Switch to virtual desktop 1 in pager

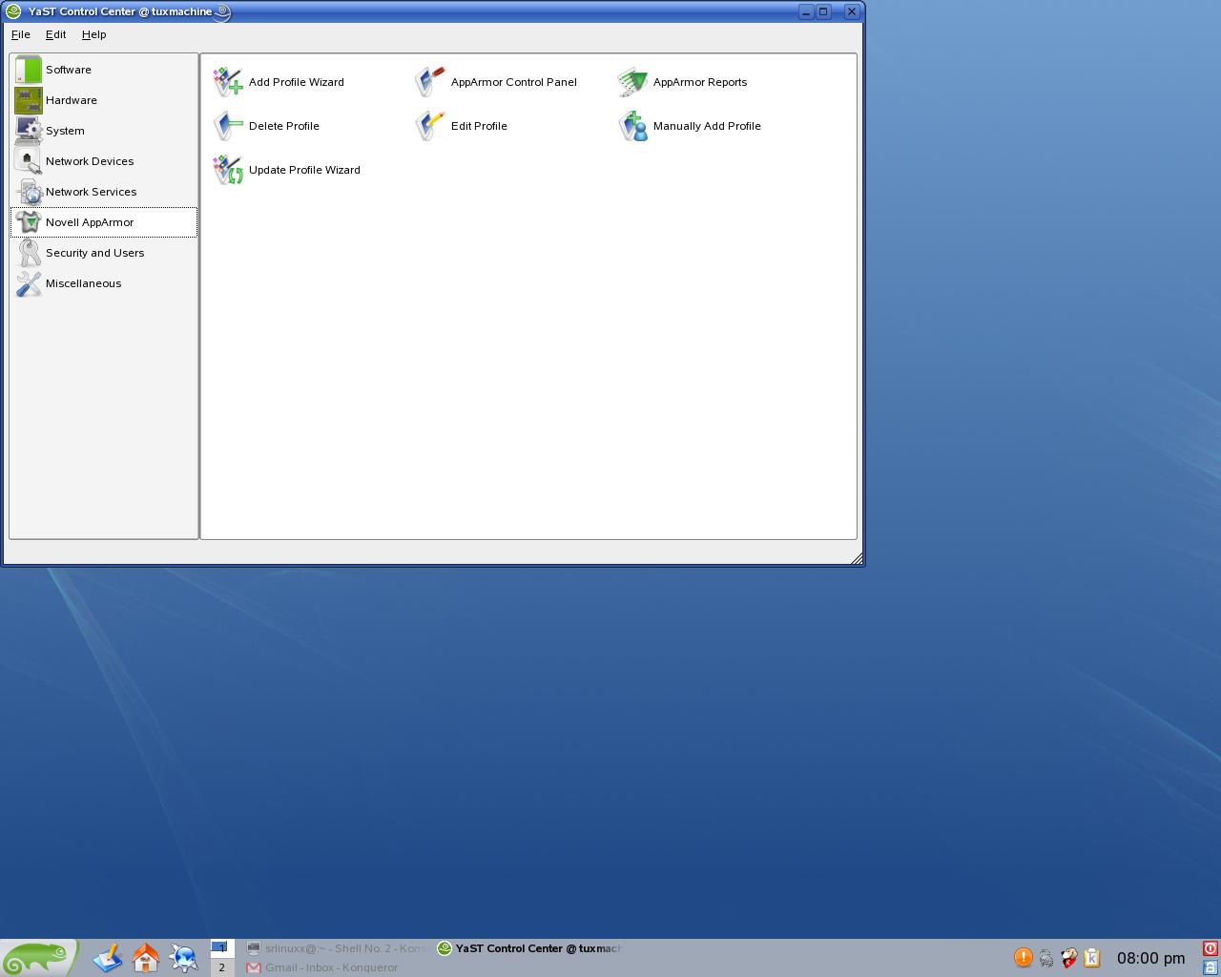coord(222,948)
